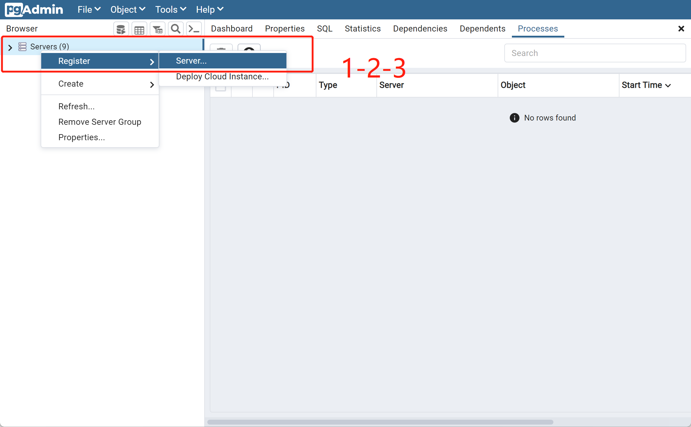This screenshot has height=427, width=691.
Task: Click the pgAdmin logo
Action: pos(34,10)
